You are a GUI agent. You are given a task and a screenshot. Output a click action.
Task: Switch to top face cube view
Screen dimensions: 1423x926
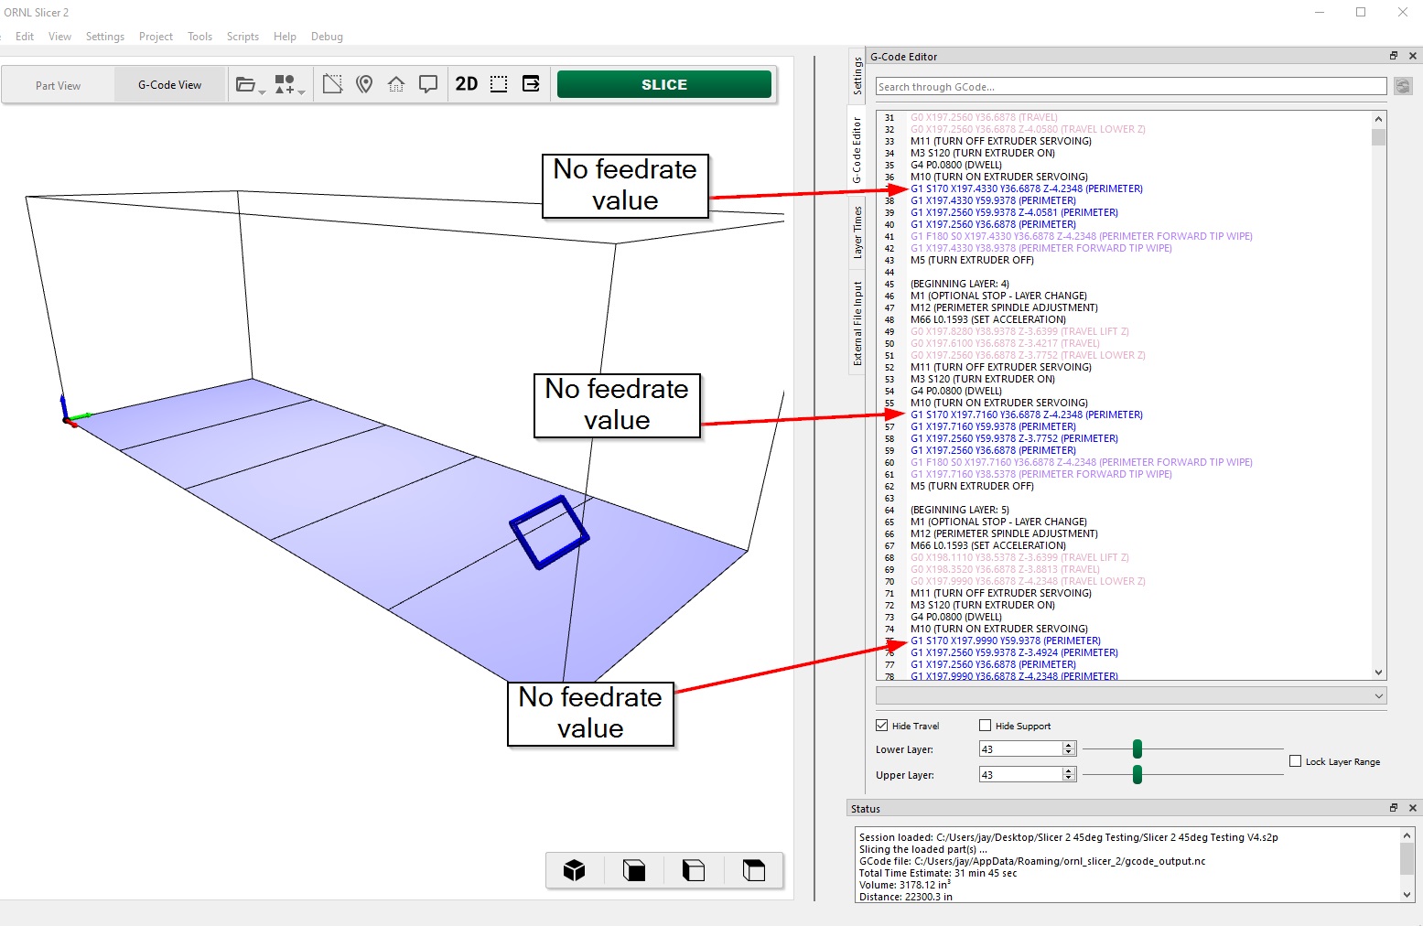point(754,870)
